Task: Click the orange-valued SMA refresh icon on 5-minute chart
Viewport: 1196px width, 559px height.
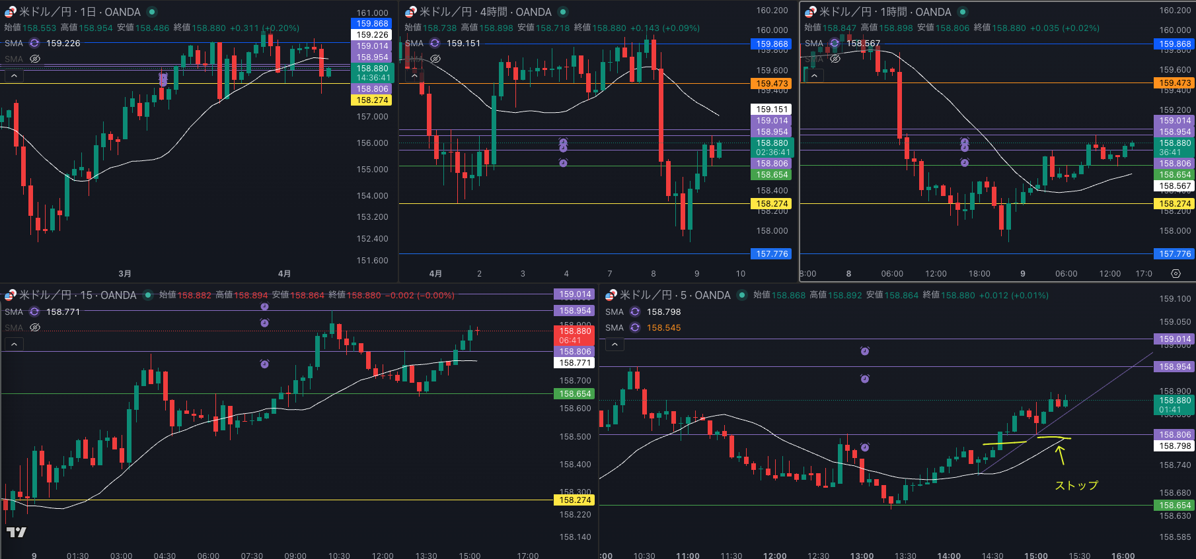Action: click(635, 327)
